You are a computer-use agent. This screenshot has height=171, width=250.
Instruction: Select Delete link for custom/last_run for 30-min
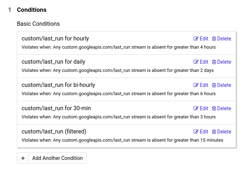(222, 108)
